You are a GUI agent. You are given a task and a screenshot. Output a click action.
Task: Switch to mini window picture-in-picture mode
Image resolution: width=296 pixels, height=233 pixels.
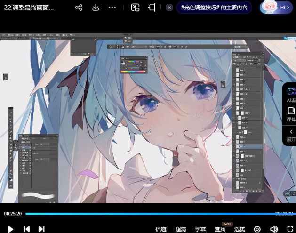pyautogui.click(x=135, y=8)
